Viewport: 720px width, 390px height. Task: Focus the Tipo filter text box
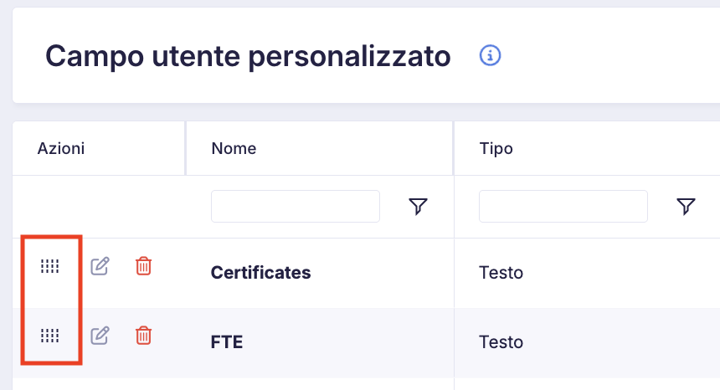pyautogui.click(x=563, y=207)
